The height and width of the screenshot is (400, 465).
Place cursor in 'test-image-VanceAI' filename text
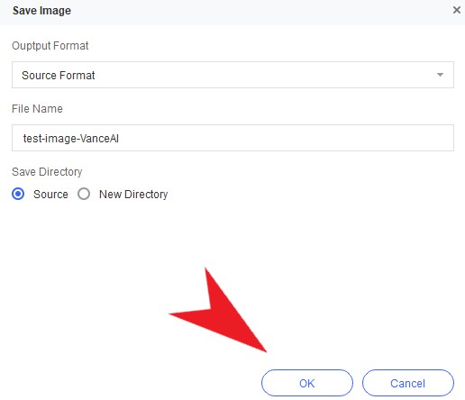pos(71,139)
